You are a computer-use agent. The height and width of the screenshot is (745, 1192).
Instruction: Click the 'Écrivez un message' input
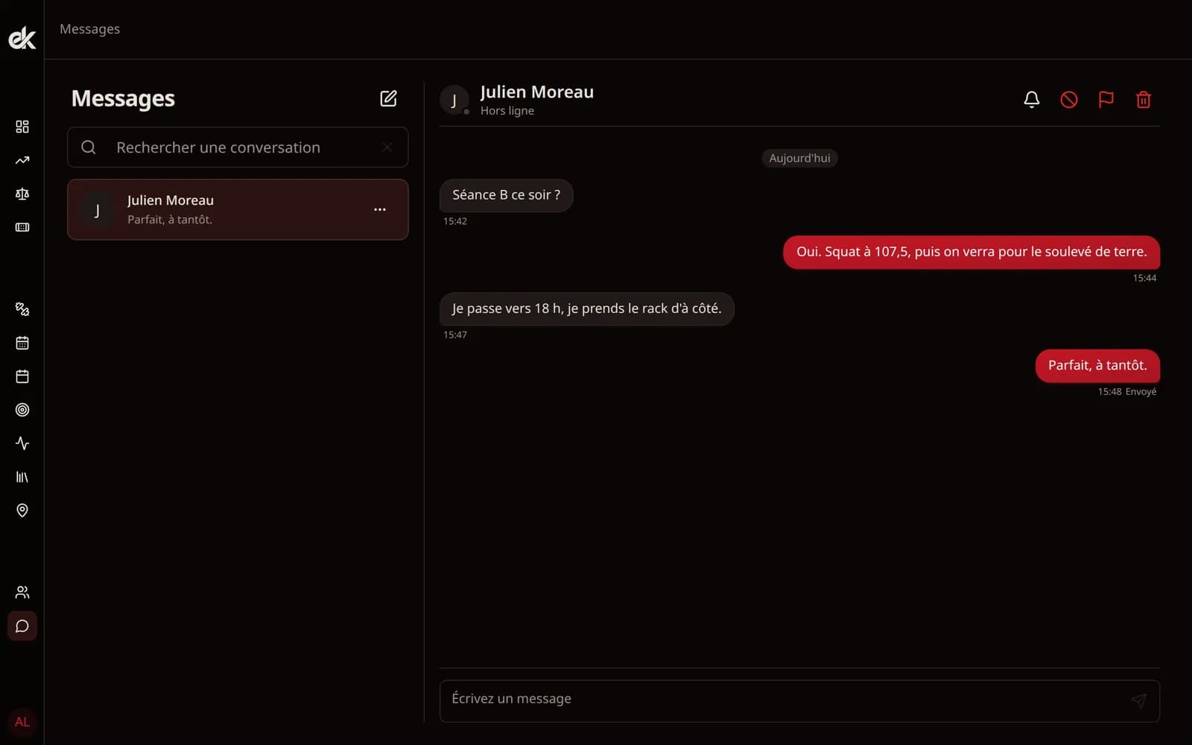point(799,701)
